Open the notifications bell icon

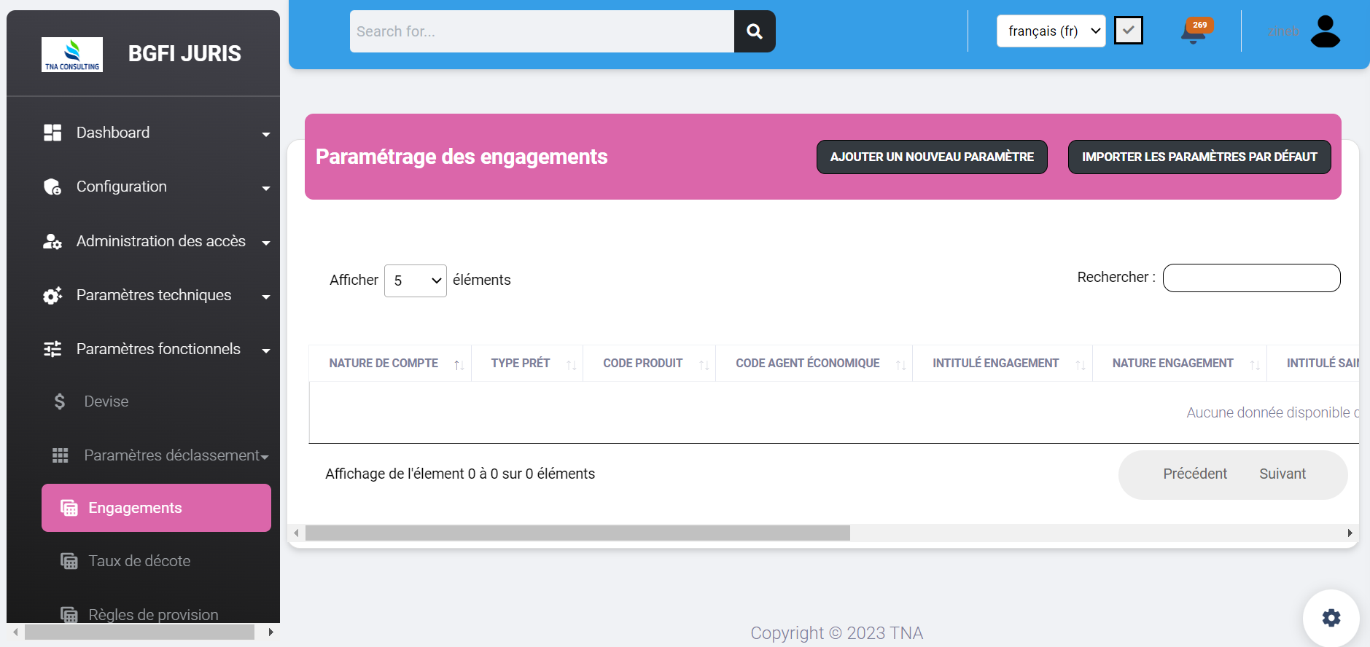(x=1194, y=32)
